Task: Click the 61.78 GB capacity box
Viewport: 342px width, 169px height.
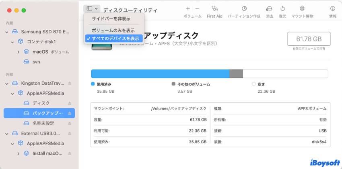Action: click(x=309, y=39)
